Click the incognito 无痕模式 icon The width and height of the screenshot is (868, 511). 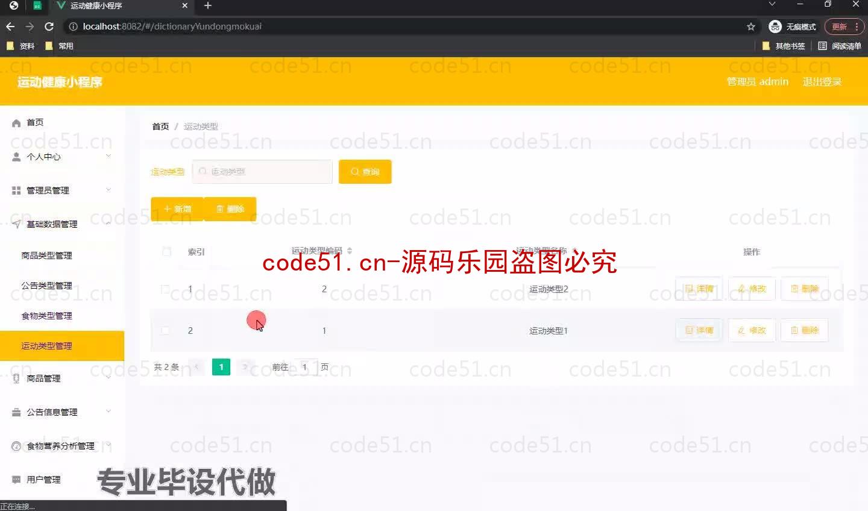[x=775, y=27]
